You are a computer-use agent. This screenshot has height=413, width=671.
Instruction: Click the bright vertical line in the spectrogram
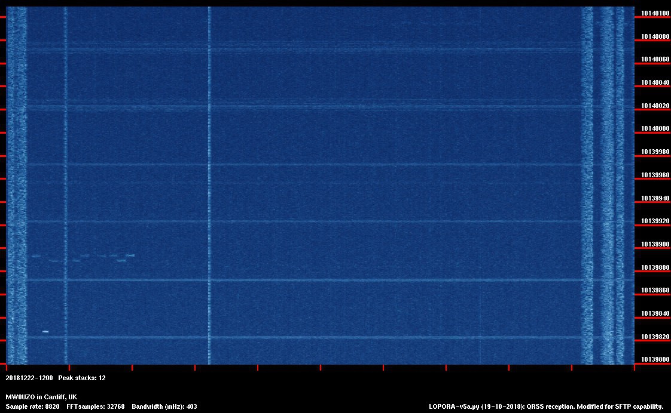click(209, 179)
